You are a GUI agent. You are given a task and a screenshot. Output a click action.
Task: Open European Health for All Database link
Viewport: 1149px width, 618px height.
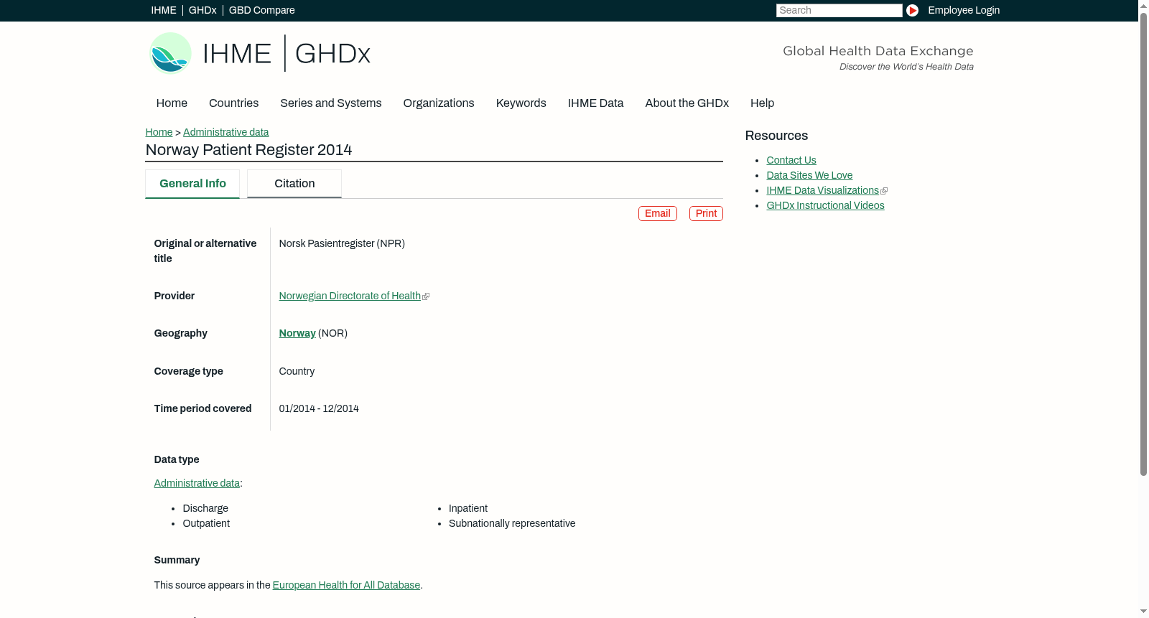tap(346, 585)
